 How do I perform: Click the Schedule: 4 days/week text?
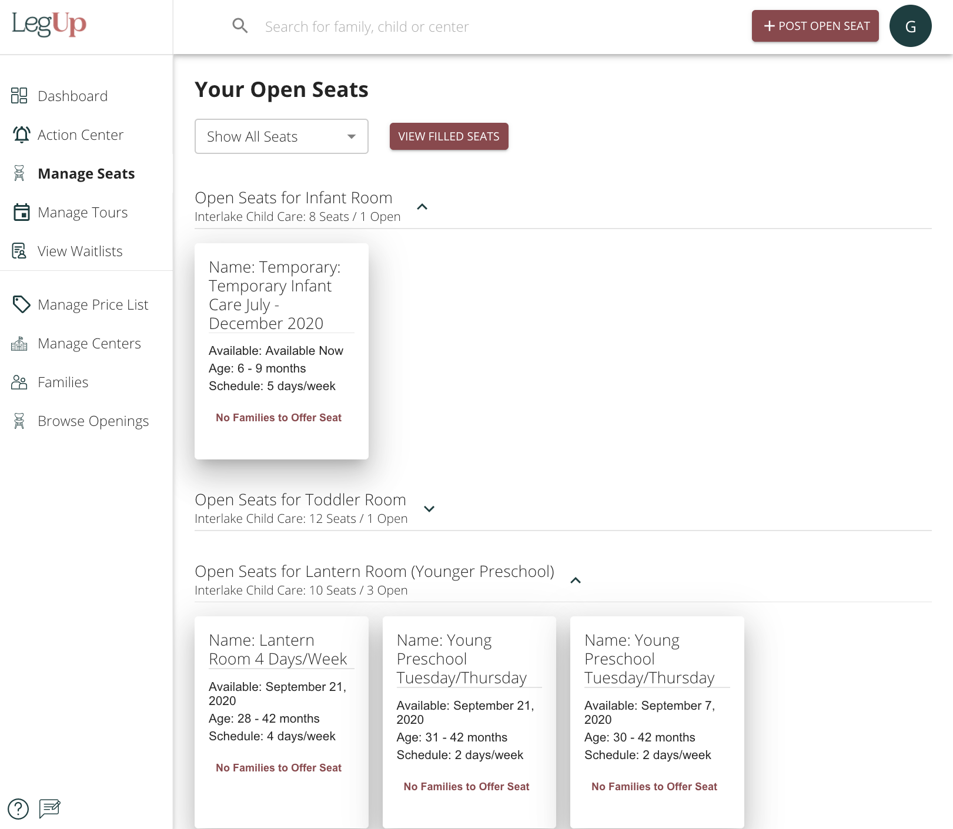point(272,736)
